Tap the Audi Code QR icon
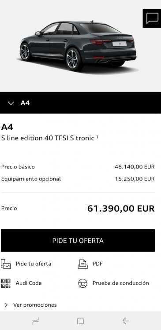Viewport: 161px width, 330px height. pyautogui.click(x=6, y=283)
